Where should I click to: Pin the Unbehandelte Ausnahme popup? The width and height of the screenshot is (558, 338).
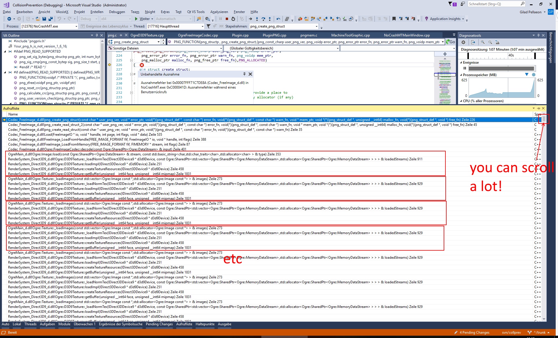[x=244, y=74]
